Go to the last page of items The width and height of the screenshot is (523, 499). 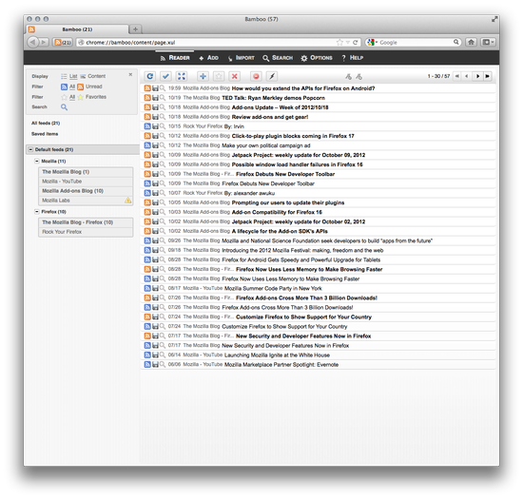coord(488,76)
